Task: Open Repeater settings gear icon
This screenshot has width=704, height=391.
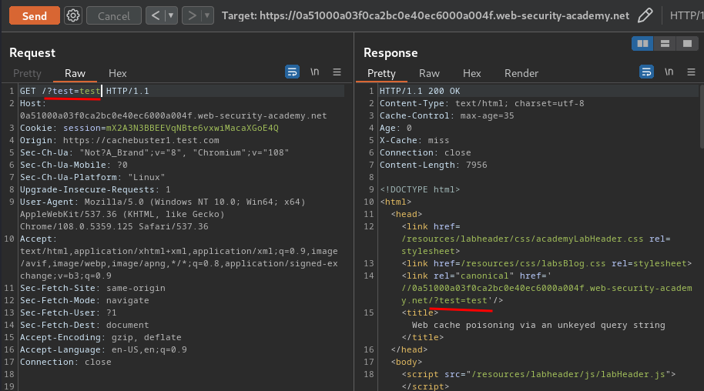Action: 73,15
